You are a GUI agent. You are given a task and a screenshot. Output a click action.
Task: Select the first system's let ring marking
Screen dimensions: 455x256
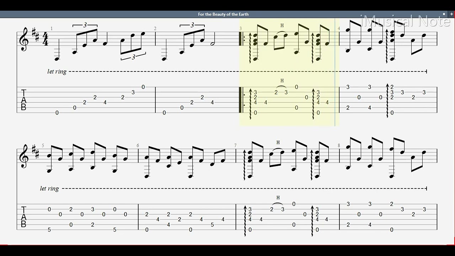tap(57, 71)
